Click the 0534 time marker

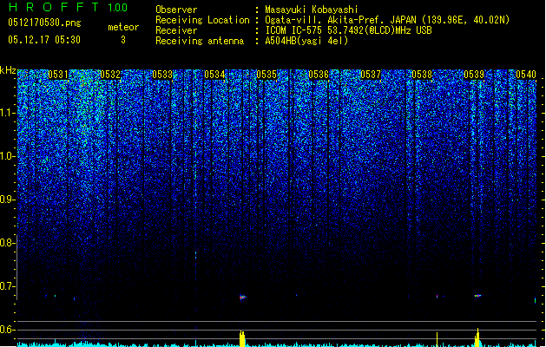click(x=214, y=75)
